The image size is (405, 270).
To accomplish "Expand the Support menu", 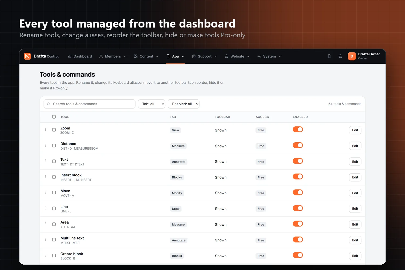I will pos(204,56).
